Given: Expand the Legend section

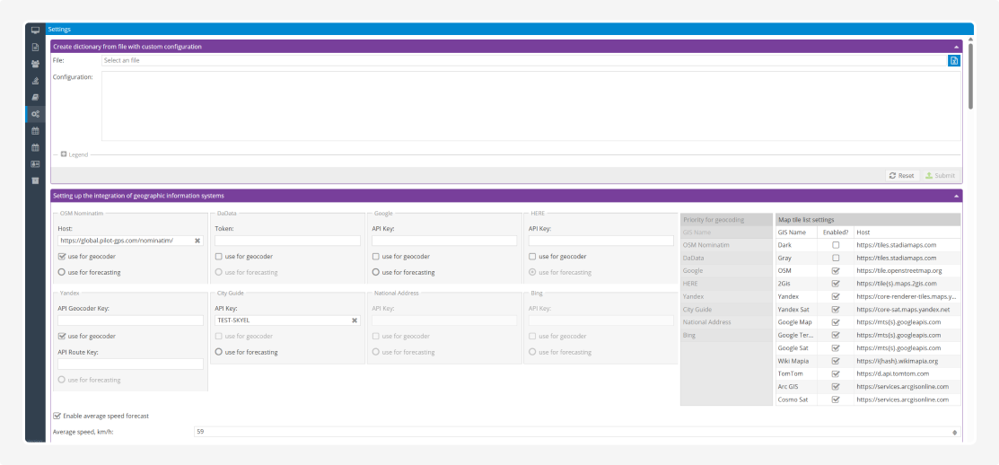Looking at the screenshot, I should tap(64, 154).
